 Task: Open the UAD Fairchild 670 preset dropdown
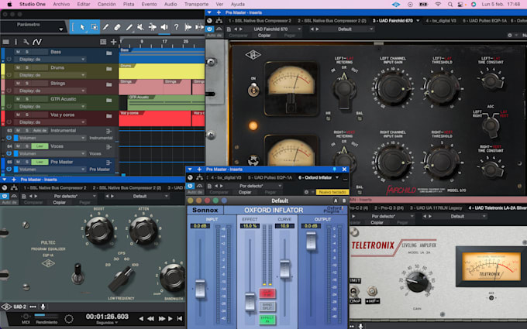pos(272,29)
